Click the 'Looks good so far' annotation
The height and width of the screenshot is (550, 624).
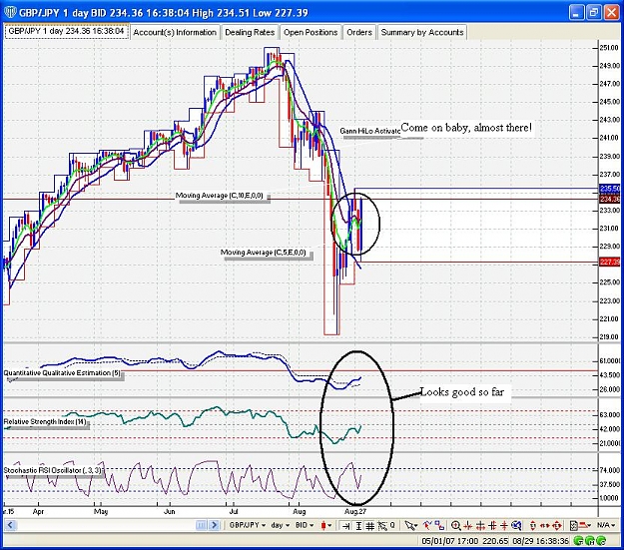462,392
